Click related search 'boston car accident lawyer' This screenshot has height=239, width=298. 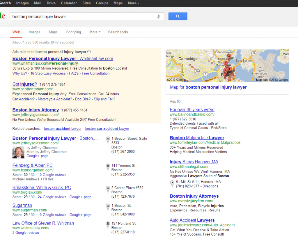click(107, 129)
